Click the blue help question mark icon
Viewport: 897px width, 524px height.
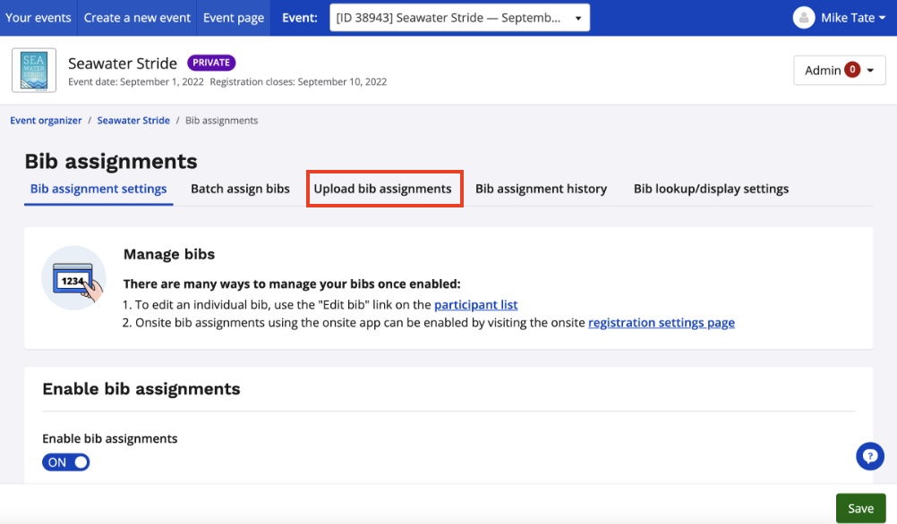tap(869, 456)
